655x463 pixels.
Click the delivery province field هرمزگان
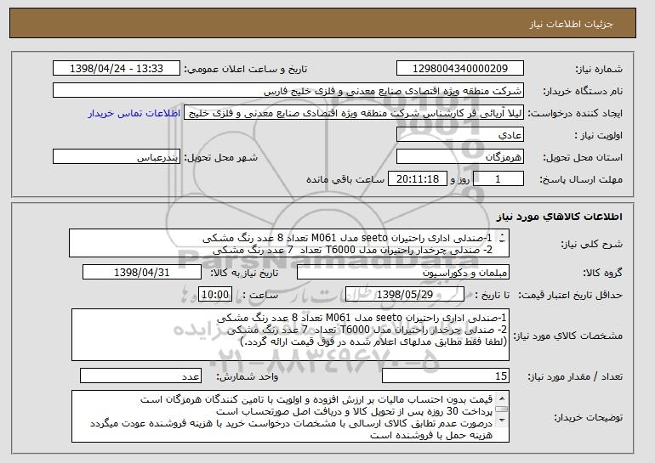[x=460, y=157]
